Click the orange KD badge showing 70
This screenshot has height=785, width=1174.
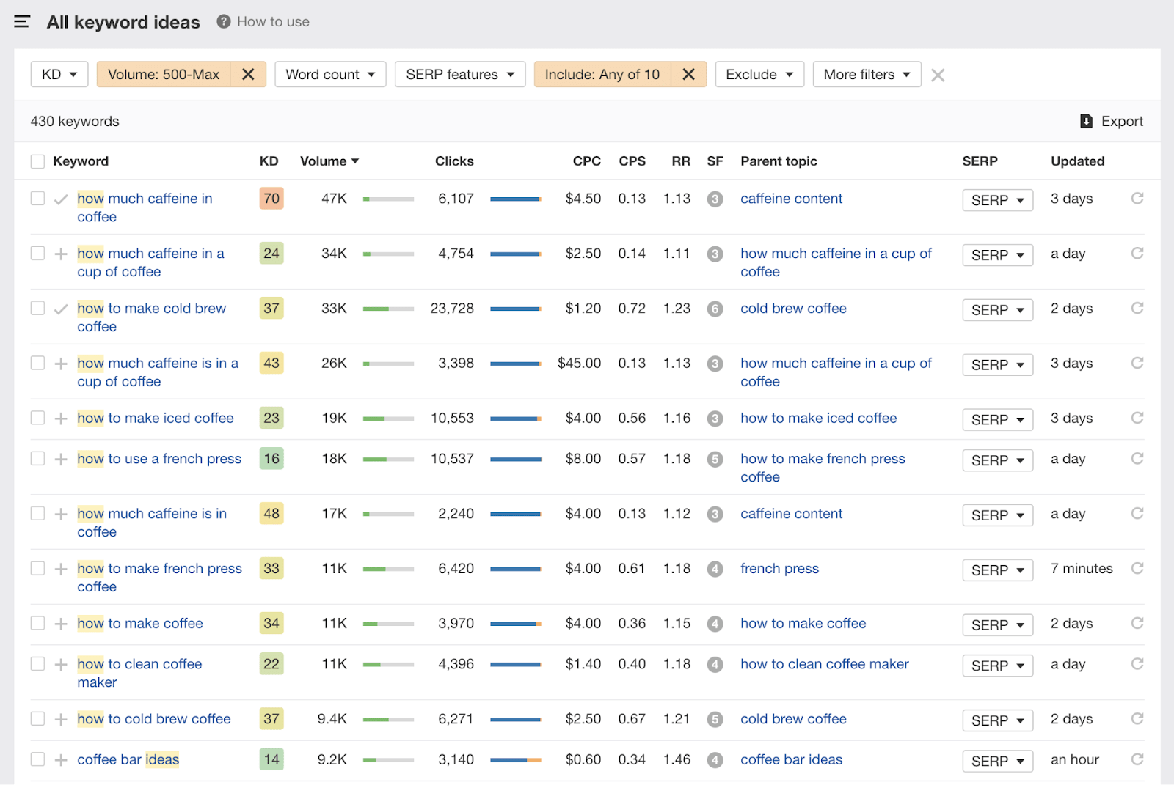click(x=271, y=198)
